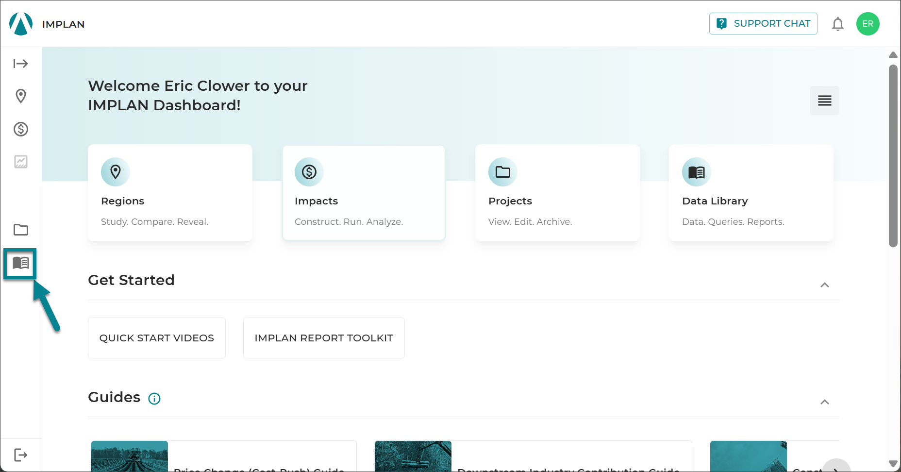Show next guides with carousel arrow

(x=836, y=467)
